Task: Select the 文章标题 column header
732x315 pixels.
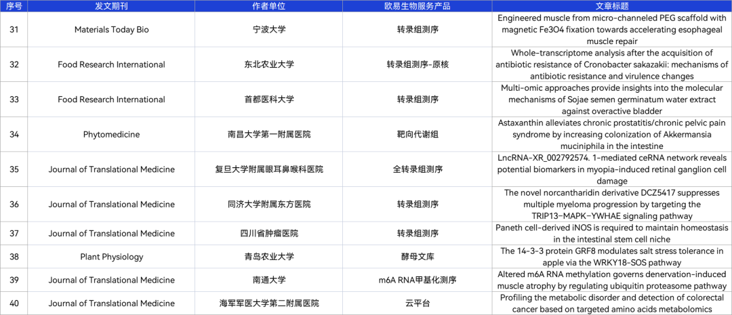Action: coord(611,6)
